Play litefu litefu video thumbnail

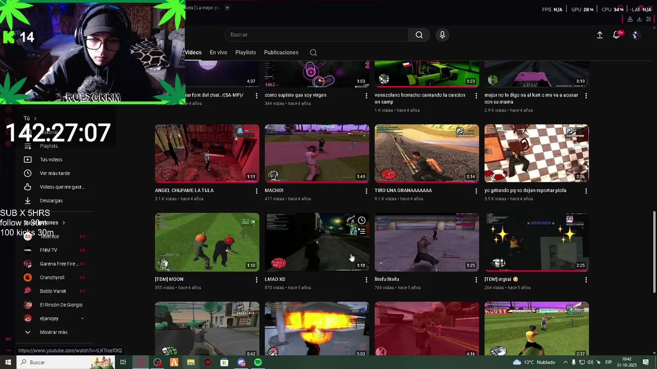pos(427,242)
